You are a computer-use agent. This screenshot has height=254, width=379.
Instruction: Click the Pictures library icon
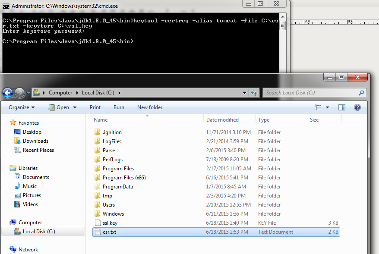coord(17,195)
